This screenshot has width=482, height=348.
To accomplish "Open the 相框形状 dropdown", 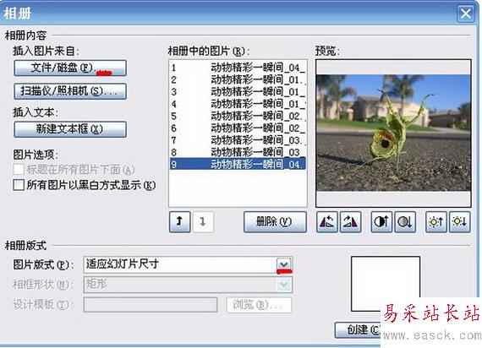I will (284, 285).
